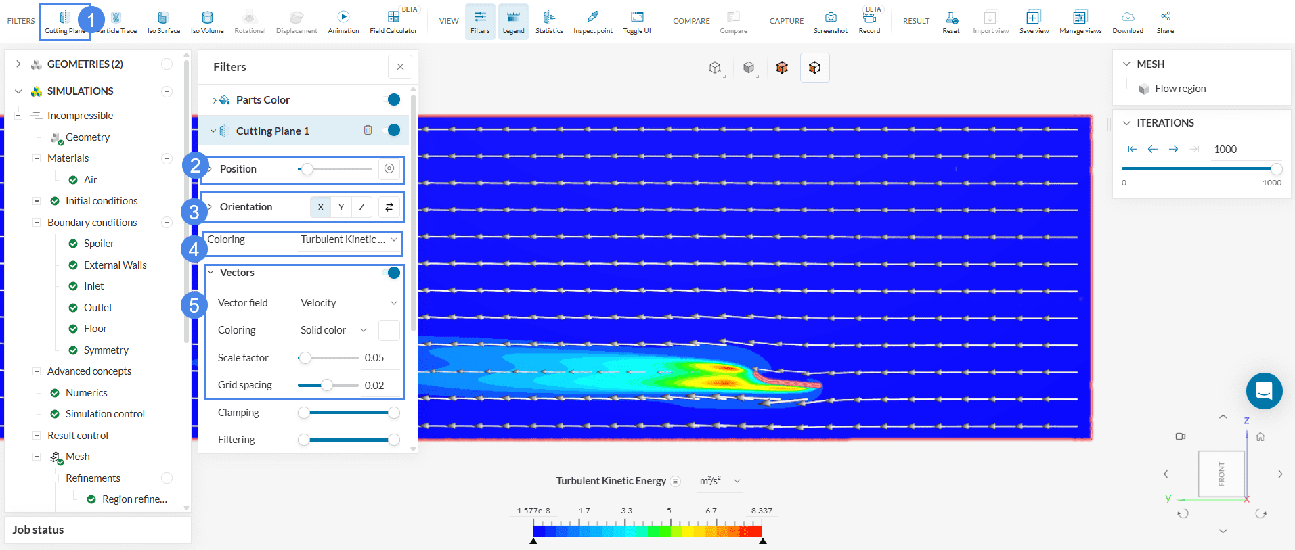The width and height of the screenshot is (1295, 550).
Task: Delete Cutting Plane 1 with trash icon
Action: coord(368,130)
